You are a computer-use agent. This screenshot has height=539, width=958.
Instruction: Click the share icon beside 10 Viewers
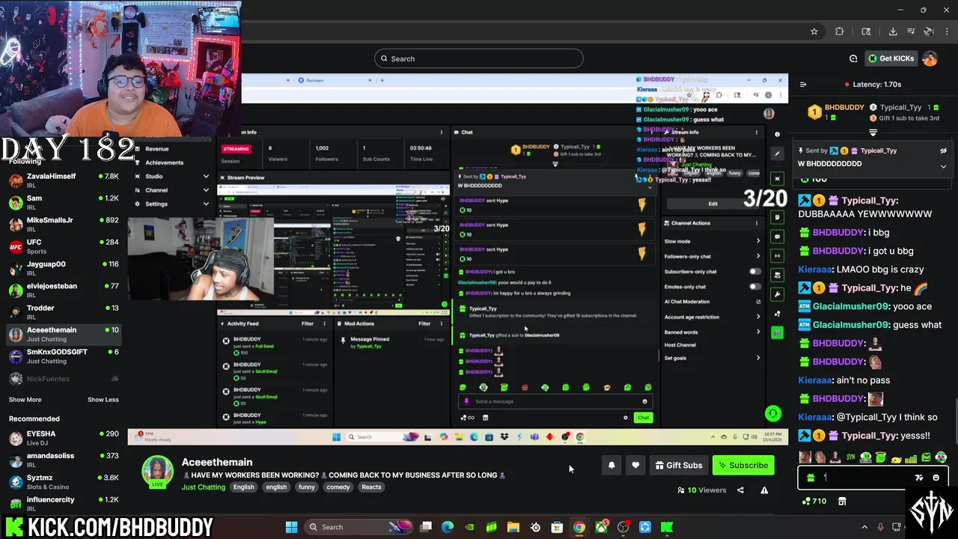(740, 490)
